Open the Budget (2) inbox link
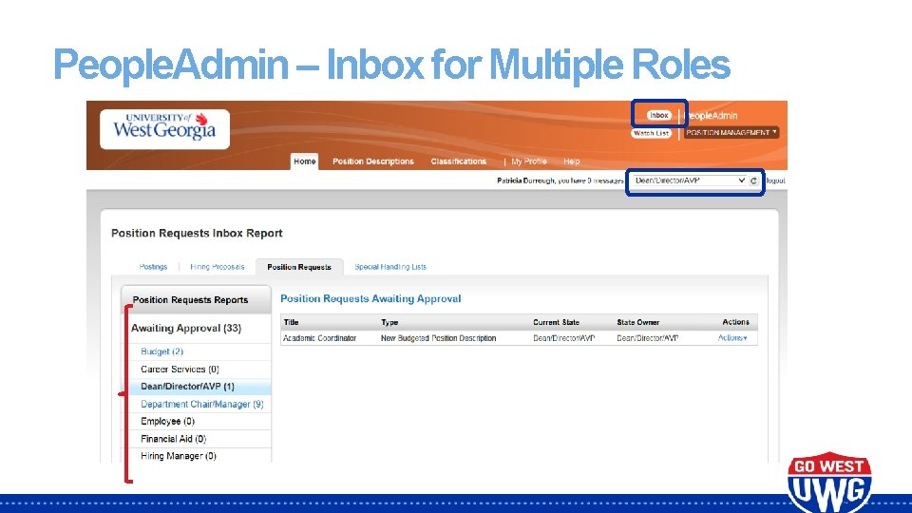Viewport: 912px width, 513px height. coord(161,351)
